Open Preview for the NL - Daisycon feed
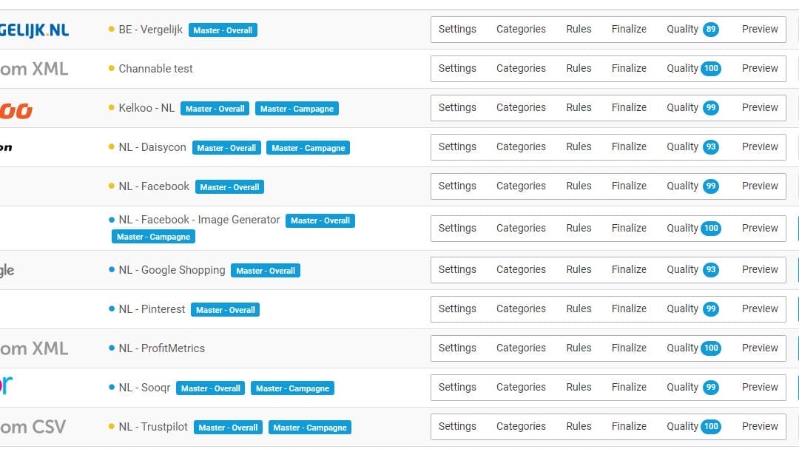 click(x=760, y=147)
